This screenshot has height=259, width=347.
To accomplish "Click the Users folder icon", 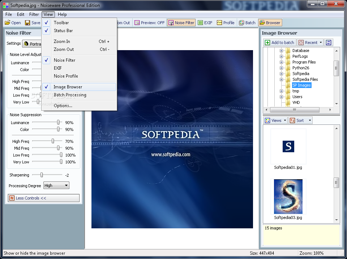I will click(288, 97).
